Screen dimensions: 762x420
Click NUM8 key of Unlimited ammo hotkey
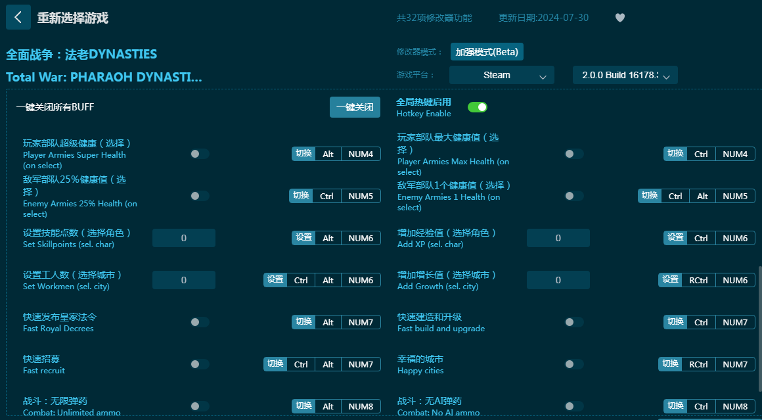click(x=361, y=406)
